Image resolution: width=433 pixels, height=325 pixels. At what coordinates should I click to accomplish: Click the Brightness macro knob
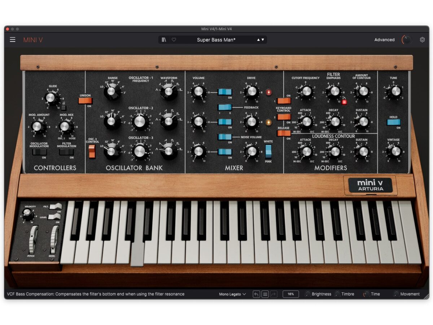tap(308, 294)
